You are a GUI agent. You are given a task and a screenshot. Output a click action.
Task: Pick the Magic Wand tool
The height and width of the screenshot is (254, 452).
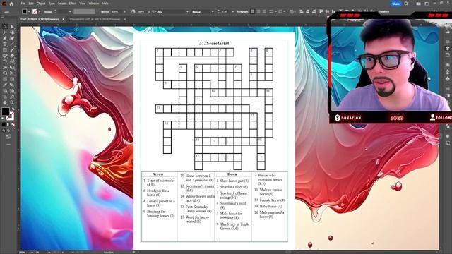[x=5, y=32]
